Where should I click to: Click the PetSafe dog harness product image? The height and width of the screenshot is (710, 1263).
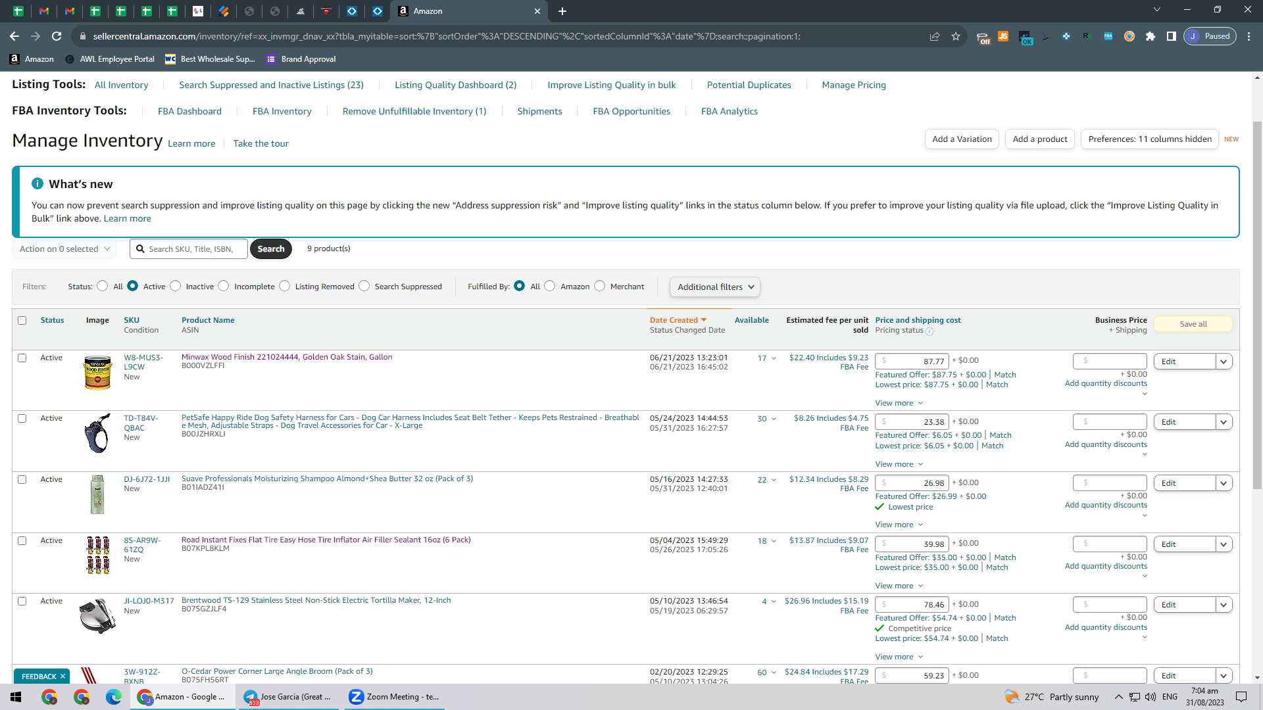(x=97, y=433)
